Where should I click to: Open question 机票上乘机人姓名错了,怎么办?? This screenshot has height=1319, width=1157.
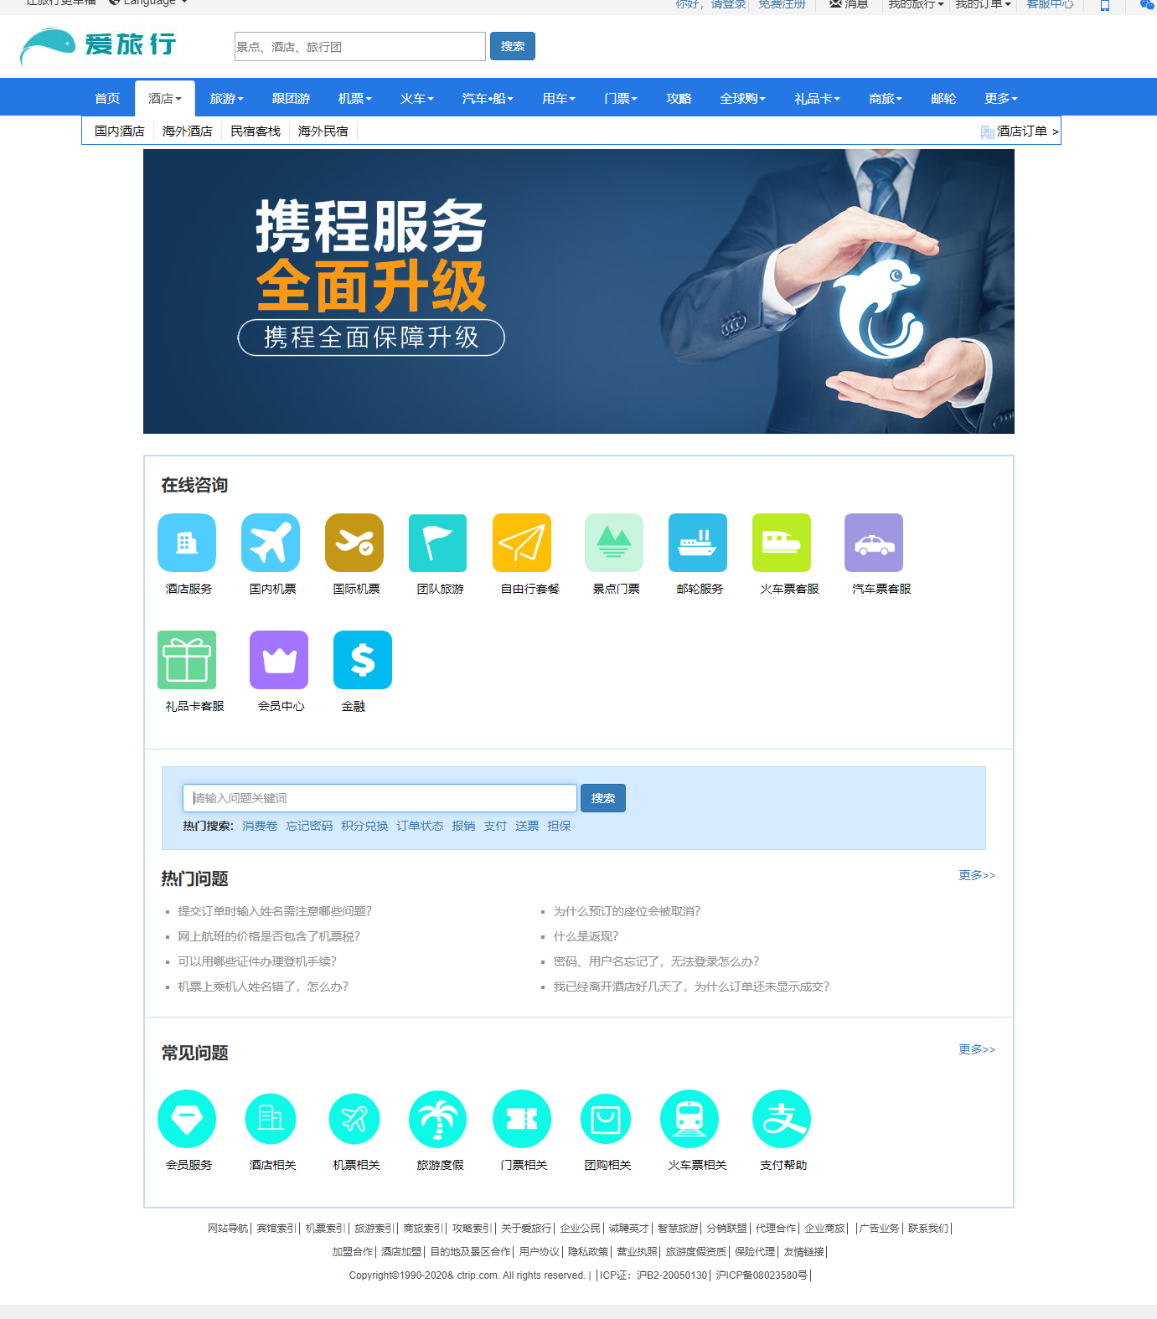(x=263, y=987)
